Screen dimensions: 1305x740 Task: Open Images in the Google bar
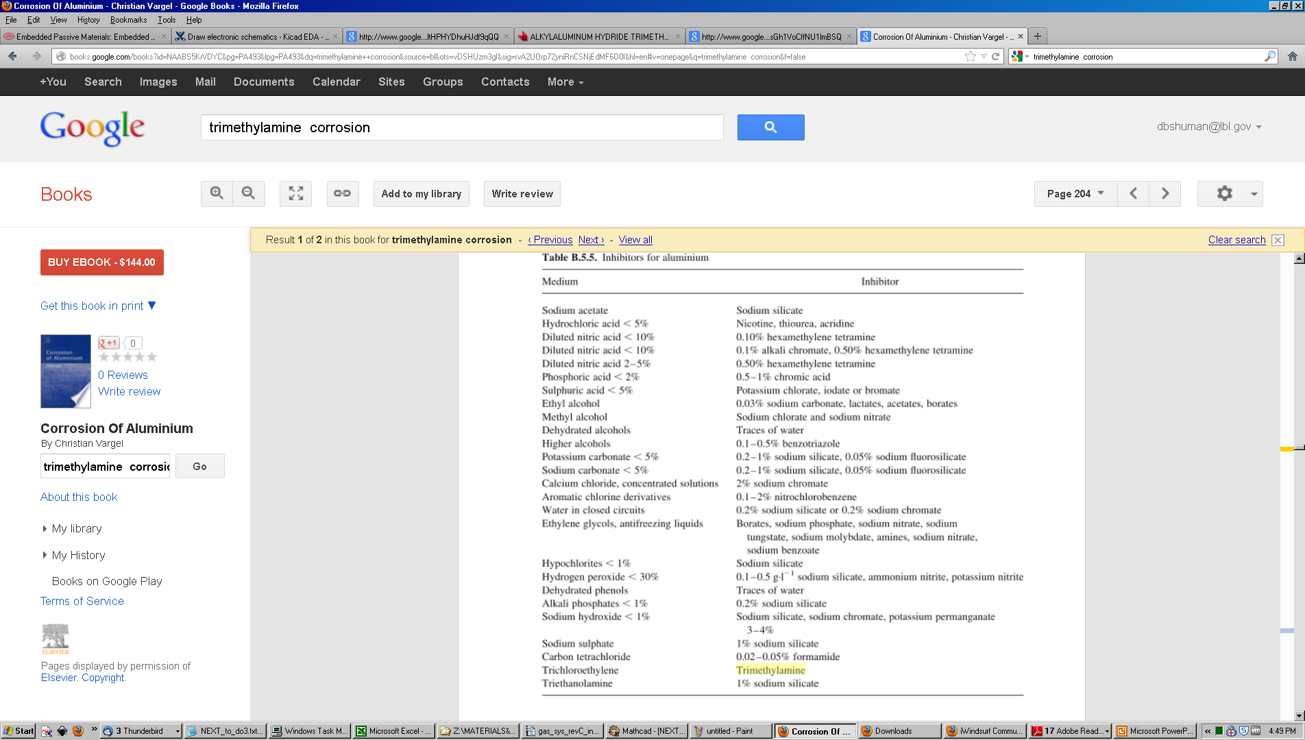[158, 82]
